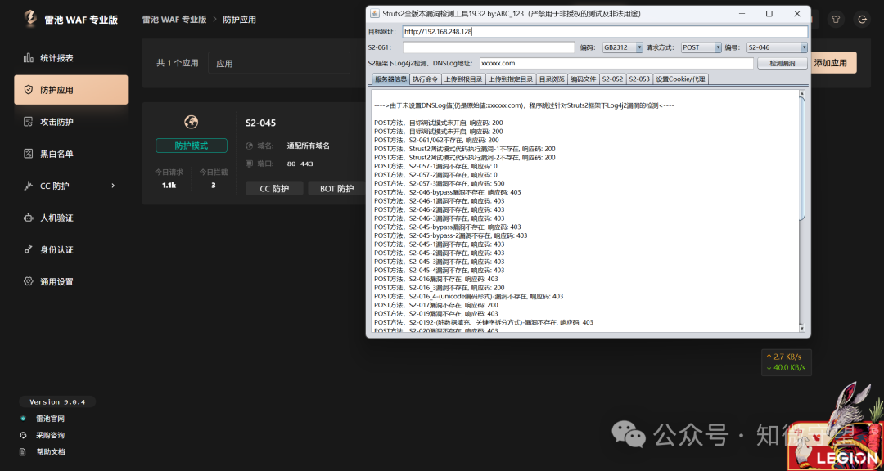Open the 帮助文档 link
This screenshot has height=471, width=884.
tap(50, 452)
